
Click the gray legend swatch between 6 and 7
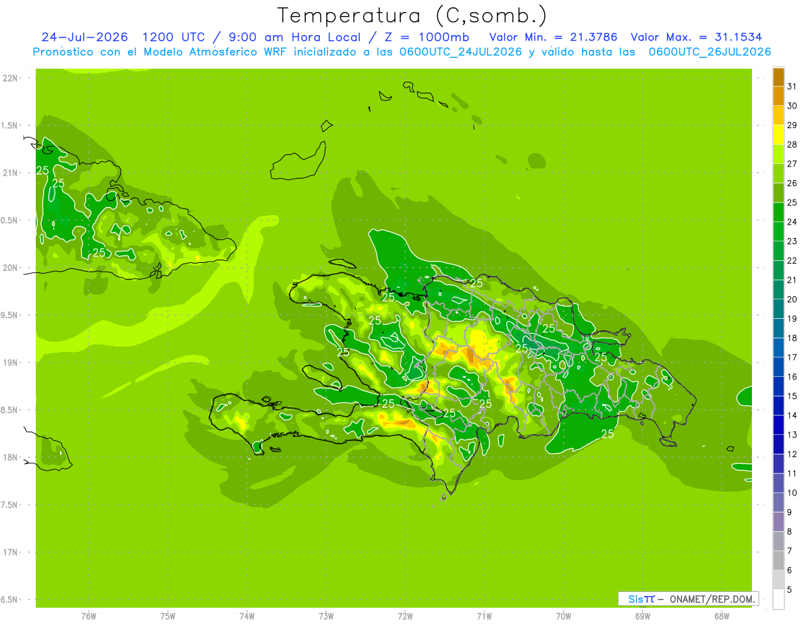coord(778,560)
